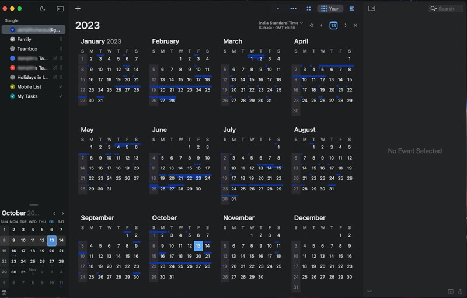
Task: Toggle the Mobile List checkbox
Action: pos(12,86)
